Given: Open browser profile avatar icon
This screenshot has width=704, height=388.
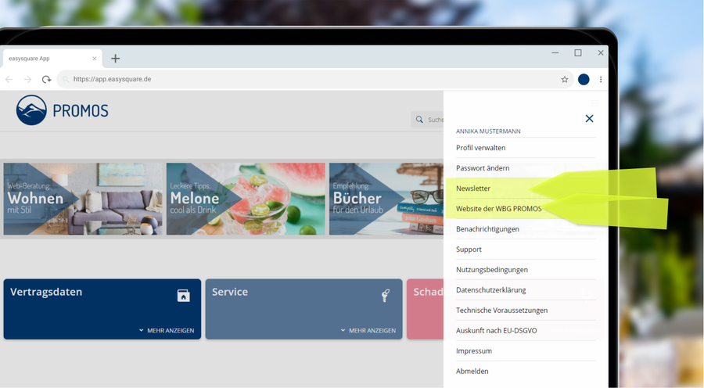Looking at the screenshot, I should (x=584, y=79).
